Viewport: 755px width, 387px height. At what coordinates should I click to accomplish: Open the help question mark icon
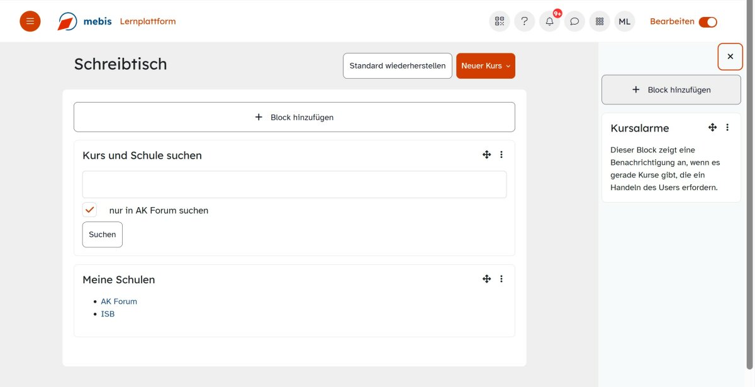(x=524, y=21)
